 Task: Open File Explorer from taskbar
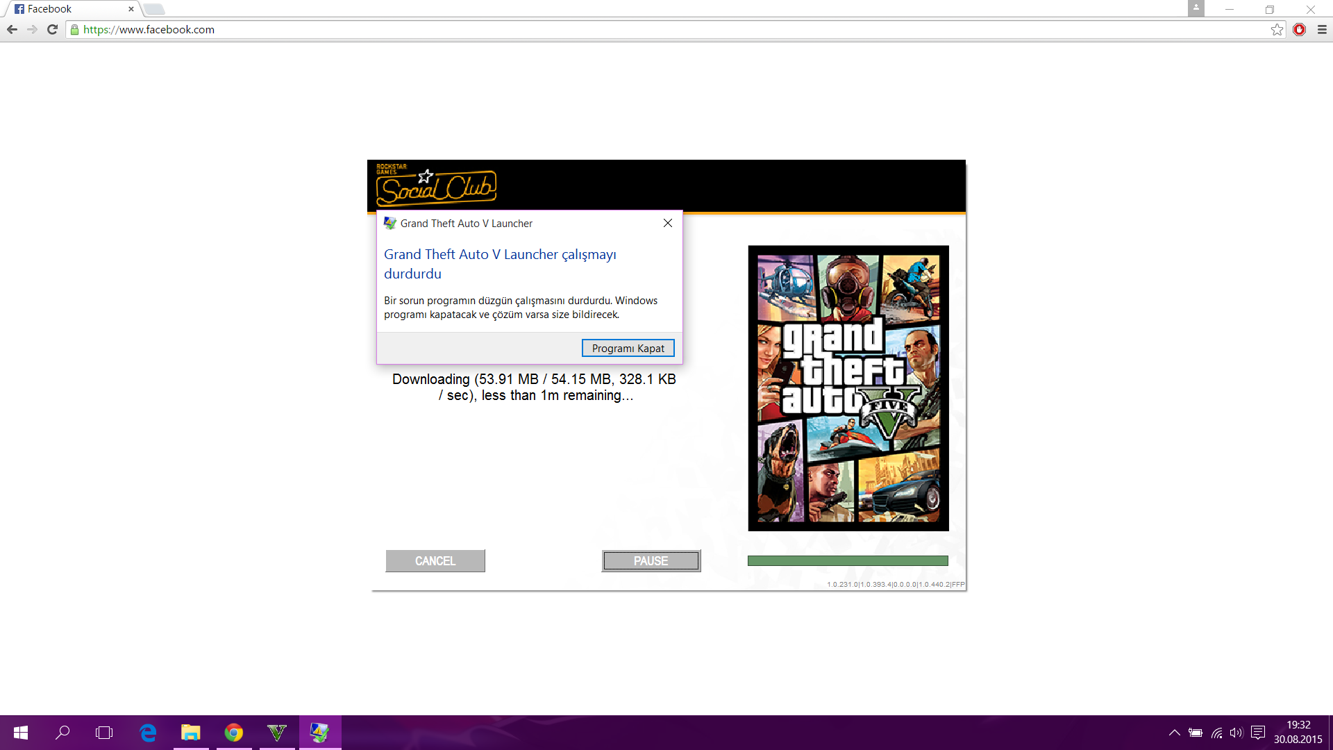(190, 733)
